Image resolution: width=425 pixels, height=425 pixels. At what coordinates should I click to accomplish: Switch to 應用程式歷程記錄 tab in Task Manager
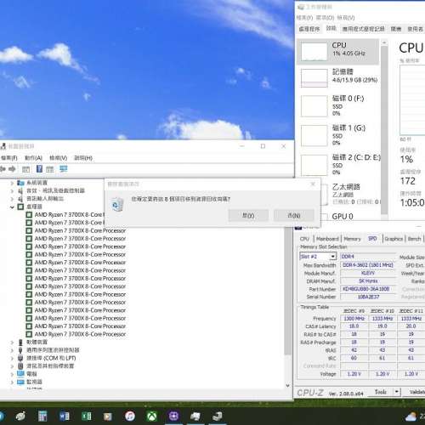tap(363, 29)
